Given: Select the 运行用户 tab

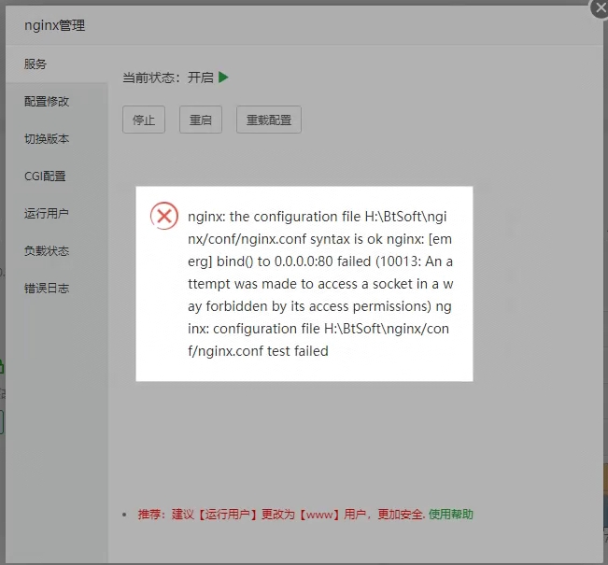Looking at the screenshot, I should click(57, 213).
